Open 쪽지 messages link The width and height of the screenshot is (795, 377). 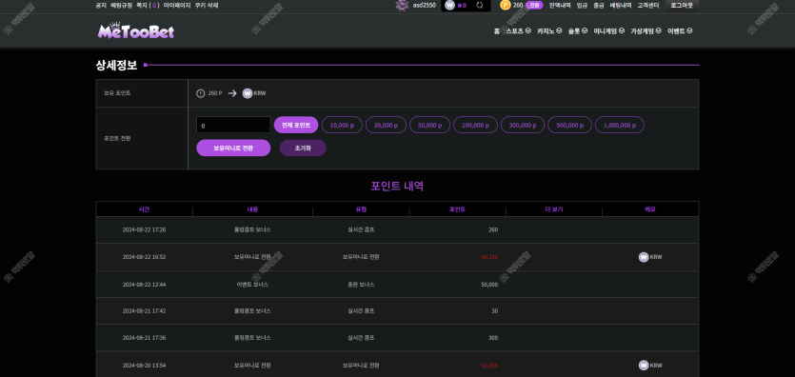148,6
